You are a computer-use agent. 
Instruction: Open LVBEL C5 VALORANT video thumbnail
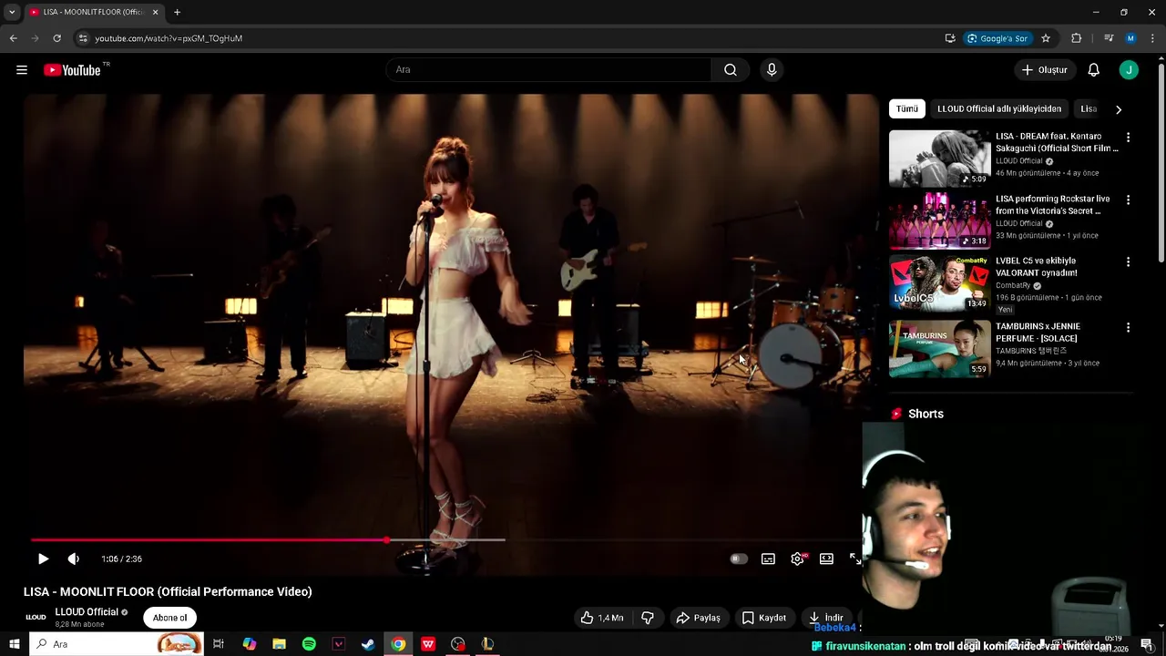(939, 283)
